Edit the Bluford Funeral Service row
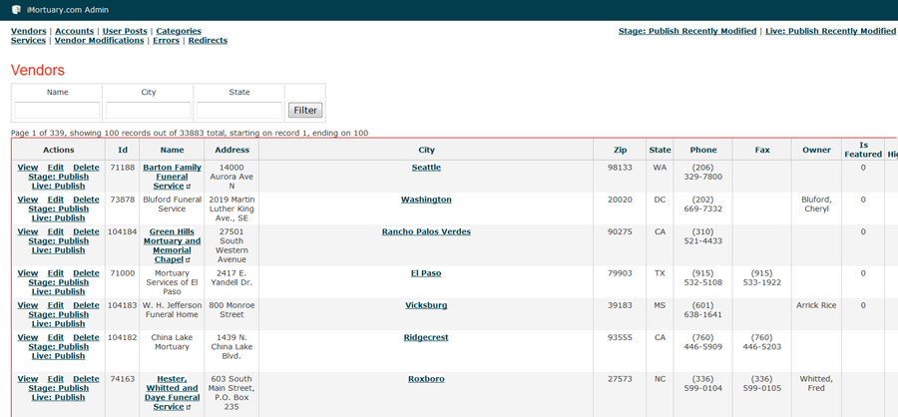 pos(56,200)
